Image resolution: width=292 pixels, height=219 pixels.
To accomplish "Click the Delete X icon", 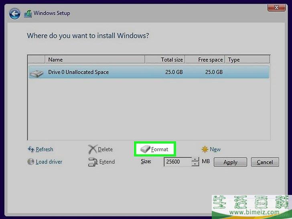I will coord(92,149).
